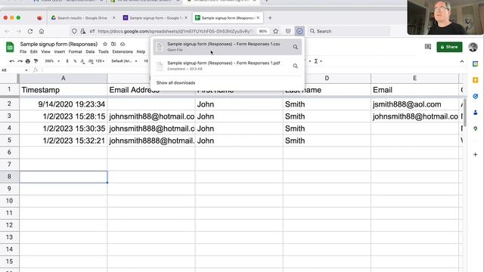The height and width of the screenshot is (272, 484).
Task: Apply currency format with dollar icon
Action: tap(67, 61)
